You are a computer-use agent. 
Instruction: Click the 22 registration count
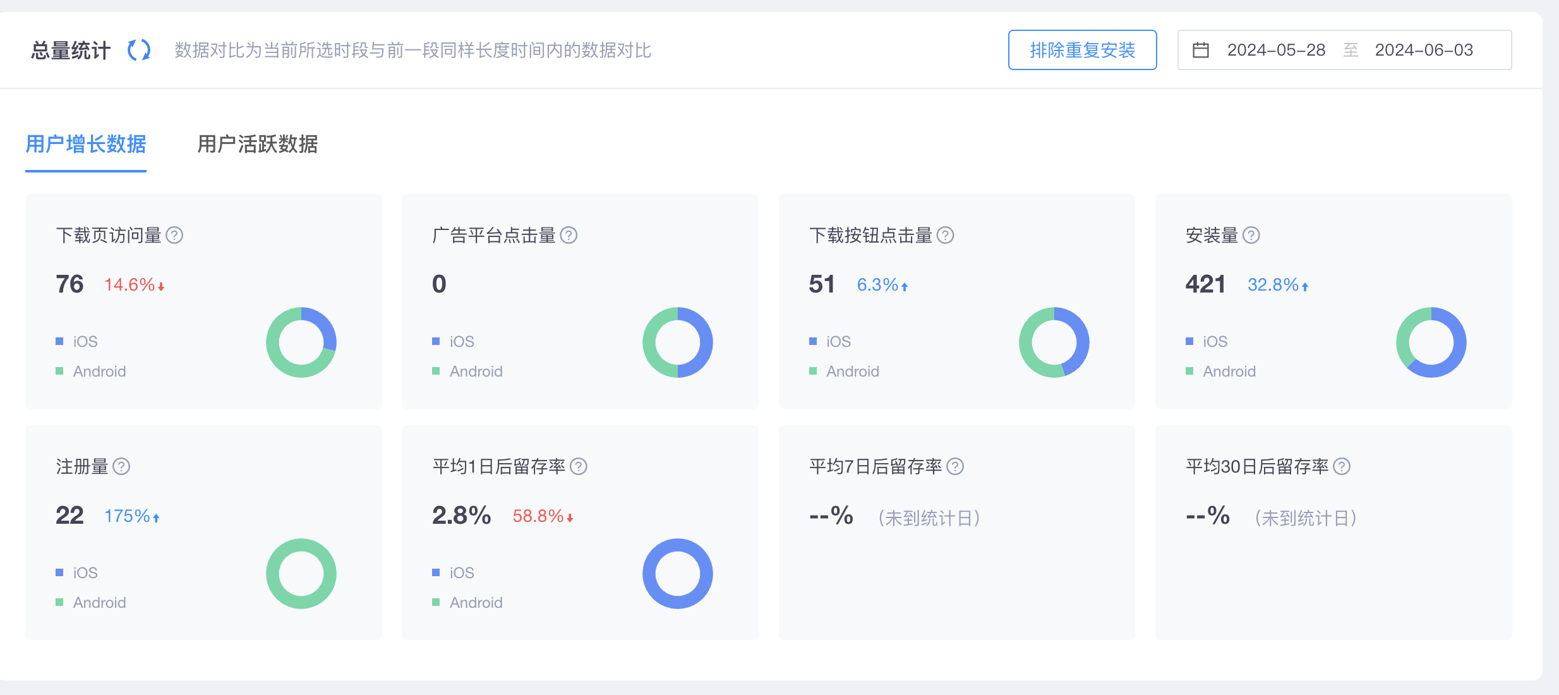pyautogui.click(x=69, y=515)
